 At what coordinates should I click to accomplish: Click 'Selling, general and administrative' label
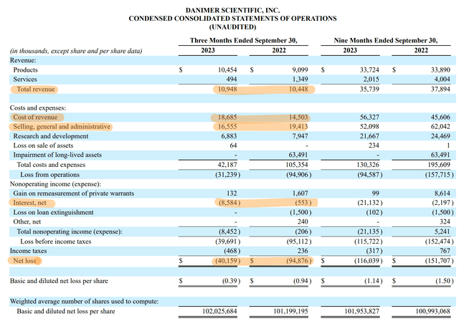[x=62, y=127]
